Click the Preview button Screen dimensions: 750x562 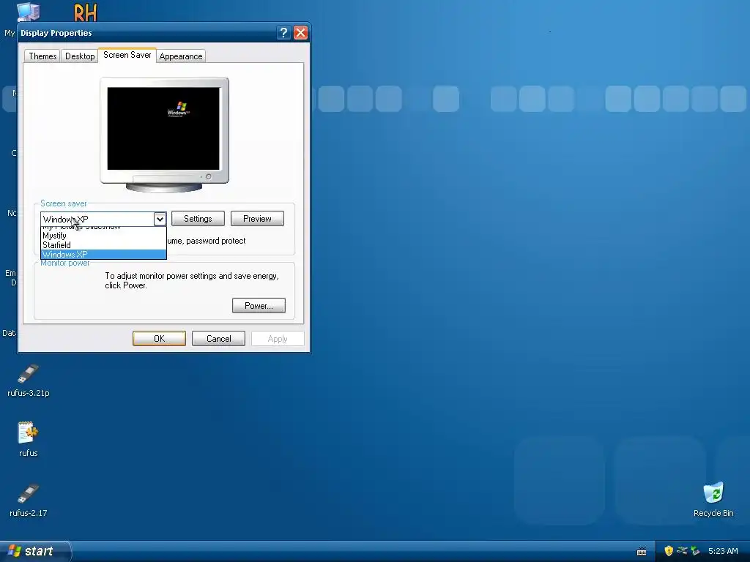[x=257, y=219]
